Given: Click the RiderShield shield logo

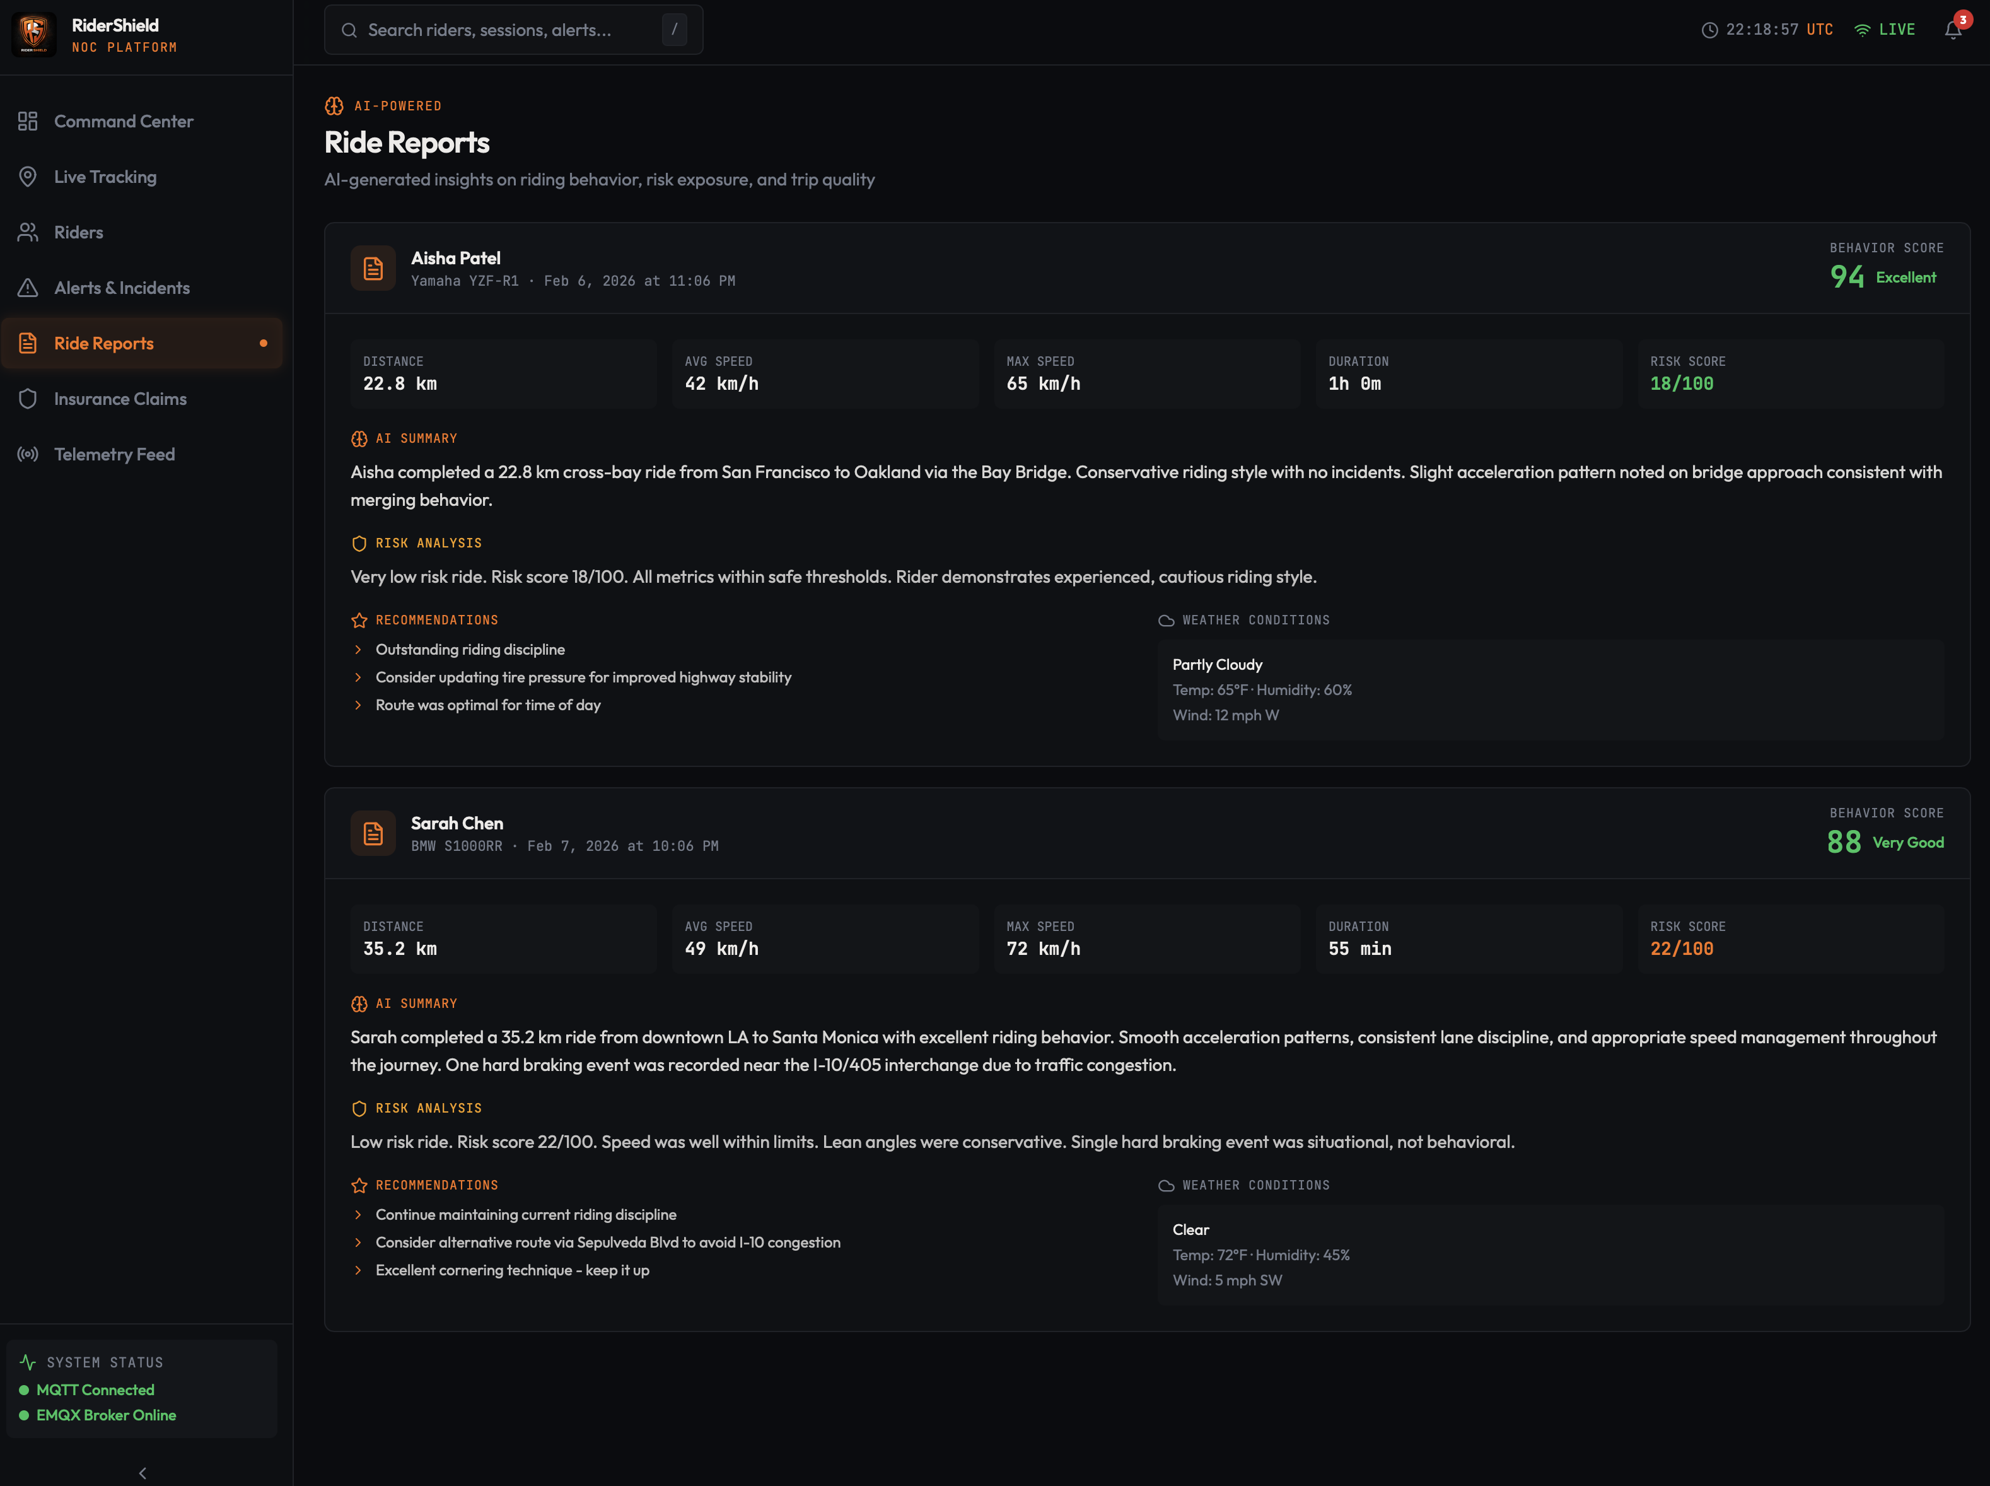Looking at the screenshot, I should pyautogui.click(x=33, y=33).
